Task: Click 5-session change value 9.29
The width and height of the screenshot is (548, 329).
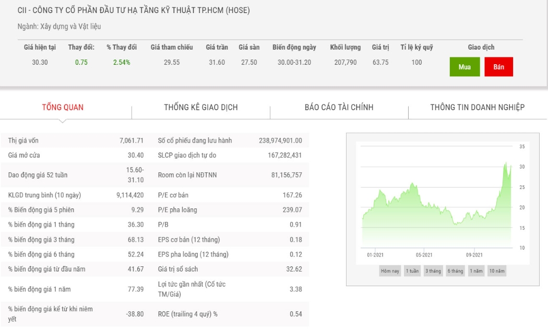Action: pyautogui.click(x=137, y=210)
